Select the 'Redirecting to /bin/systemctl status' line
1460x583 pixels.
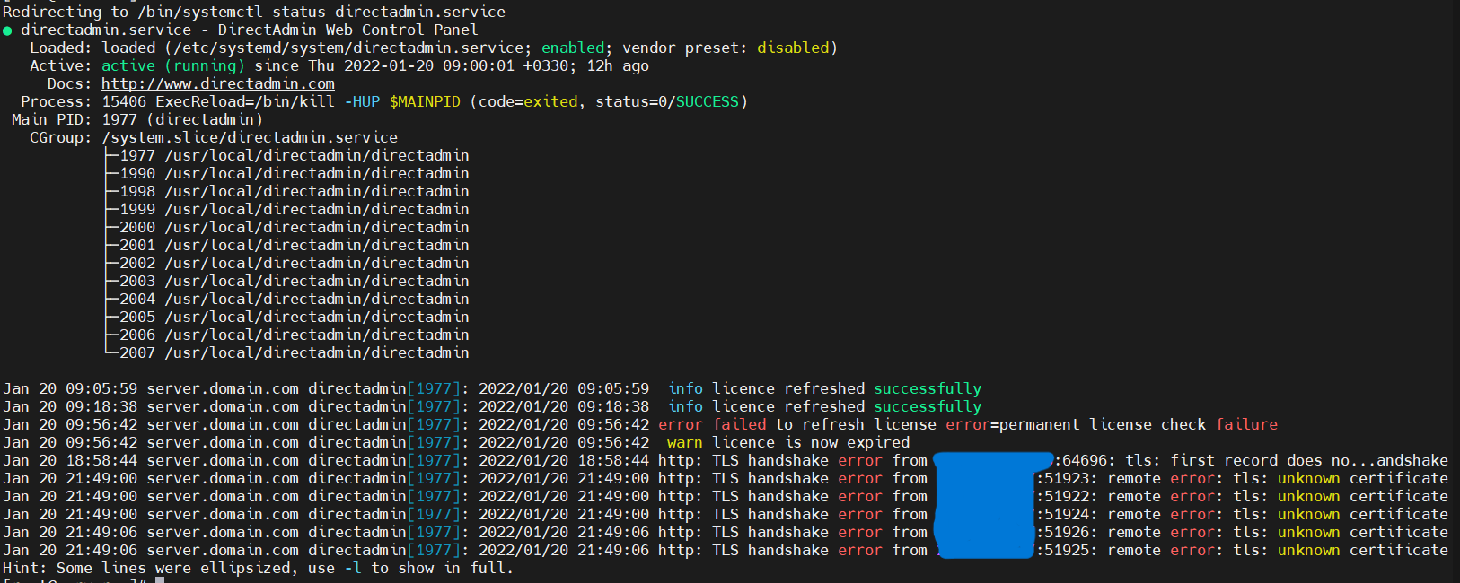click(254, 12)
